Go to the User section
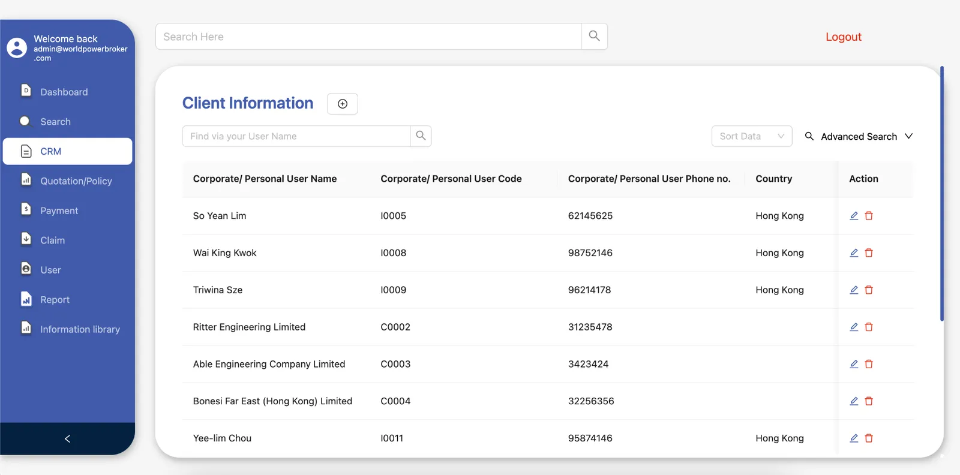The image size is (960, 475). 67,270
